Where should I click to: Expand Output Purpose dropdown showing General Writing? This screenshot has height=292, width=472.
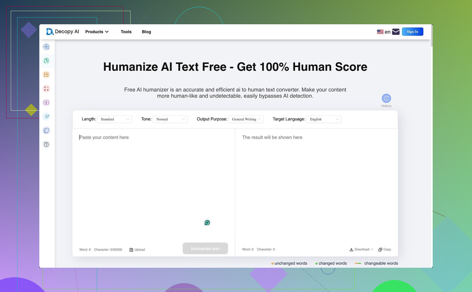(x=246, y=119)
